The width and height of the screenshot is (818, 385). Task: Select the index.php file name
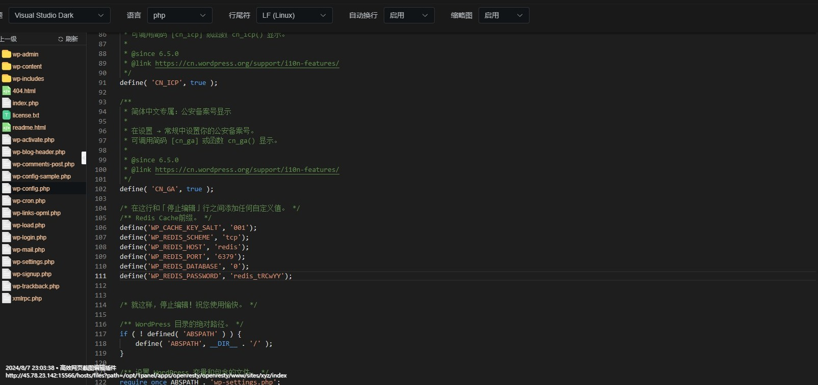coord(25,103)
